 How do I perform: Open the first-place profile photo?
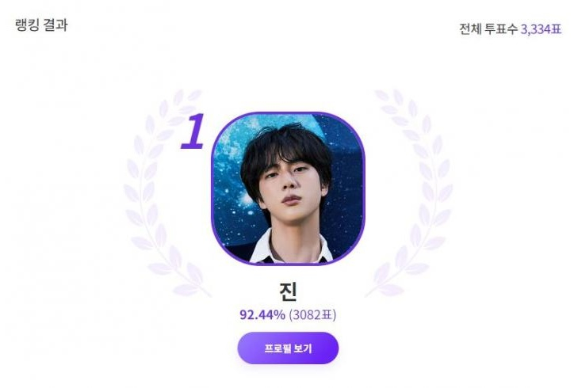click(x=288, y=188)
